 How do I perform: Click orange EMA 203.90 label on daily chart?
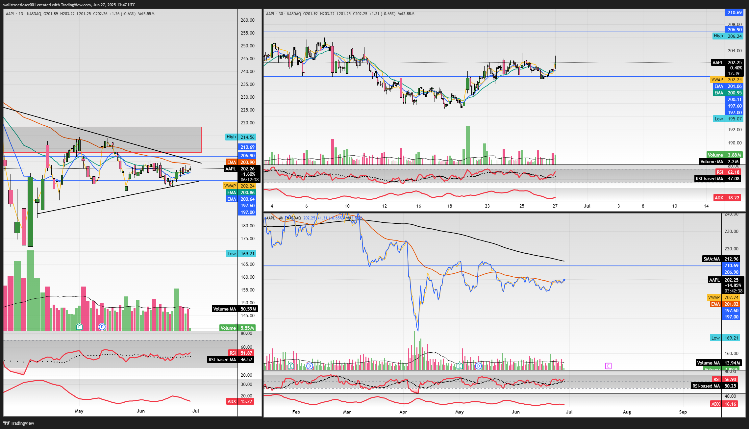click(241, 162)
